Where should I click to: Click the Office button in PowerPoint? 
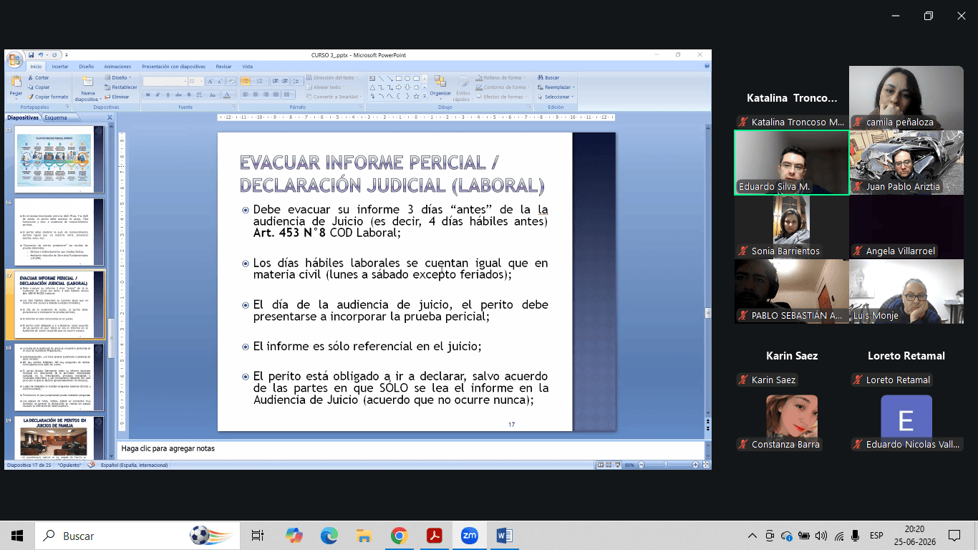point(15,60)
